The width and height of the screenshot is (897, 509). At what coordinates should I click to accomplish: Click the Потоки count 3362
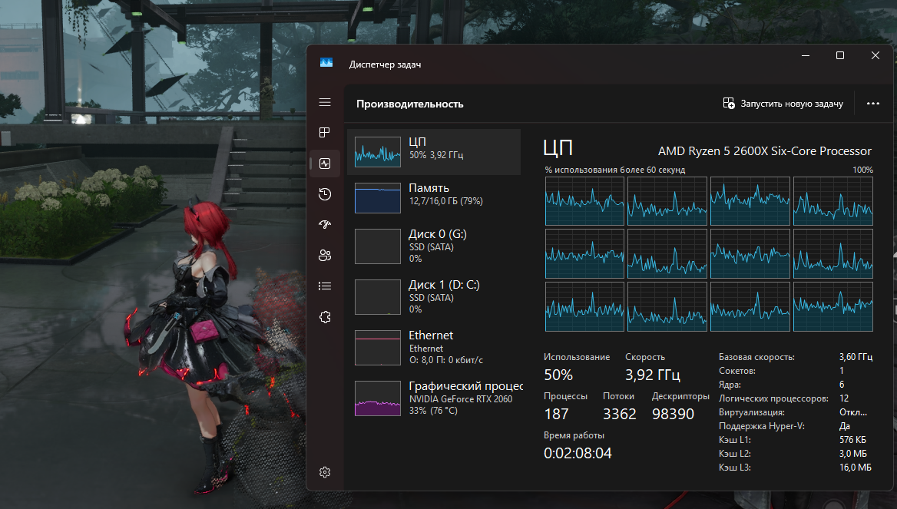(620, 414)
